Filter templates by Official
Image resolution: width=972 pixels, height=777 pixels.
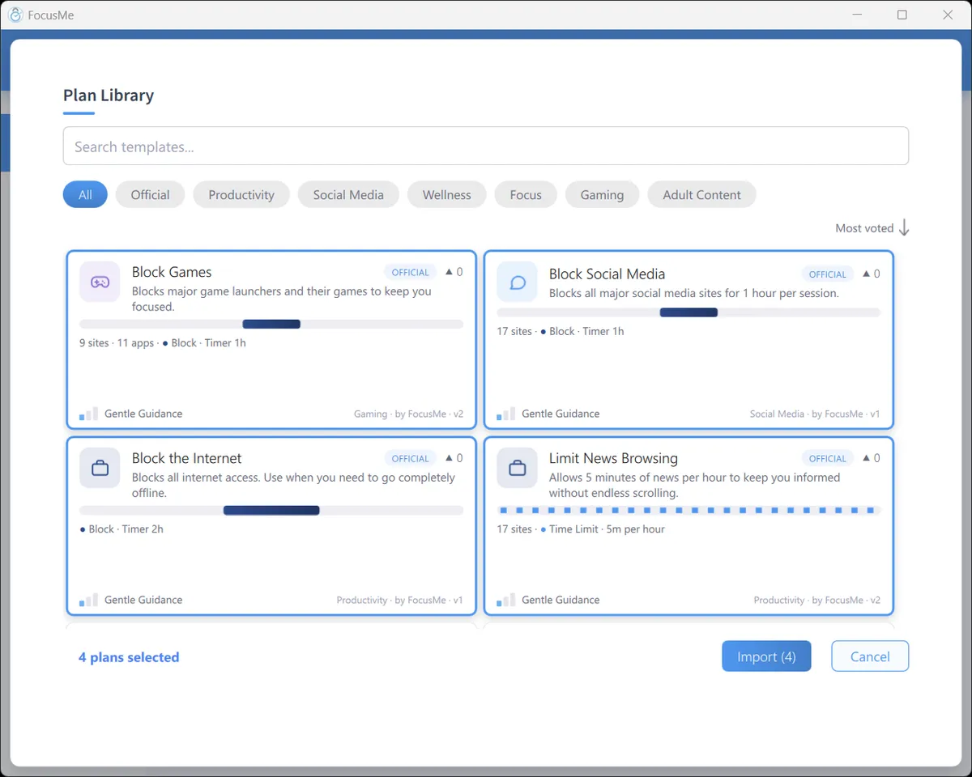(150, 194)
